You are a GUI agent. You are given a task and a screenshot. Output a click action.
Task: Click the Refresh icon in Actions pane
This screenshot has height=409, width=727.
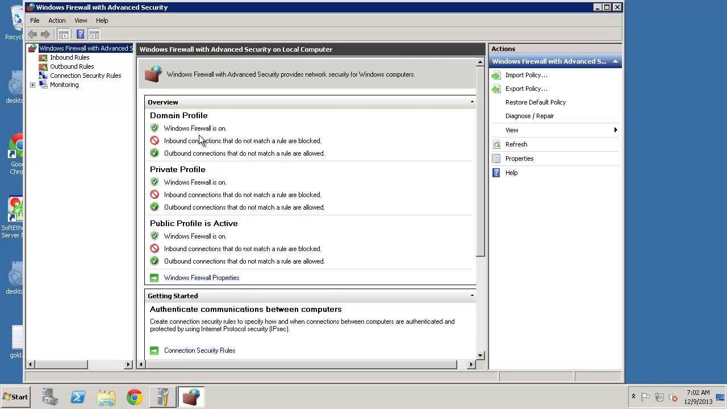coord(496,144)
